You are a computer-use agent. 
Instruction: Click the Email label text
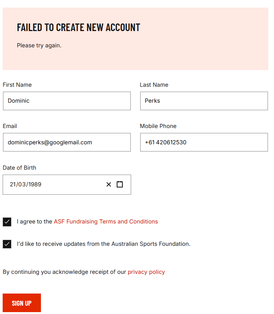[10, 126]
